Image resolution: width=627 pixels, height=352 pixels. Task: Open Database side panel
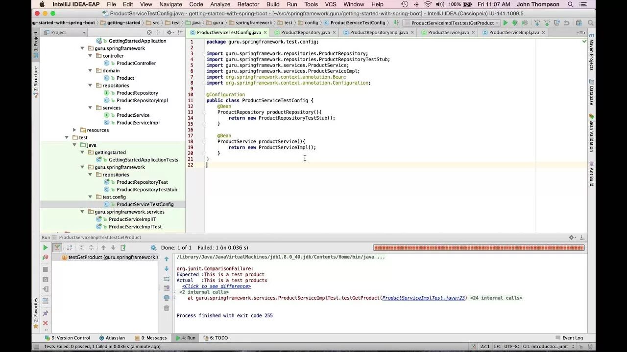[591, 92]
